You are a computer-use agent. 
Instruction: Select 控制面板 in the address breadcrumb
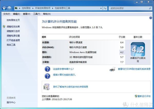[26, 8]
